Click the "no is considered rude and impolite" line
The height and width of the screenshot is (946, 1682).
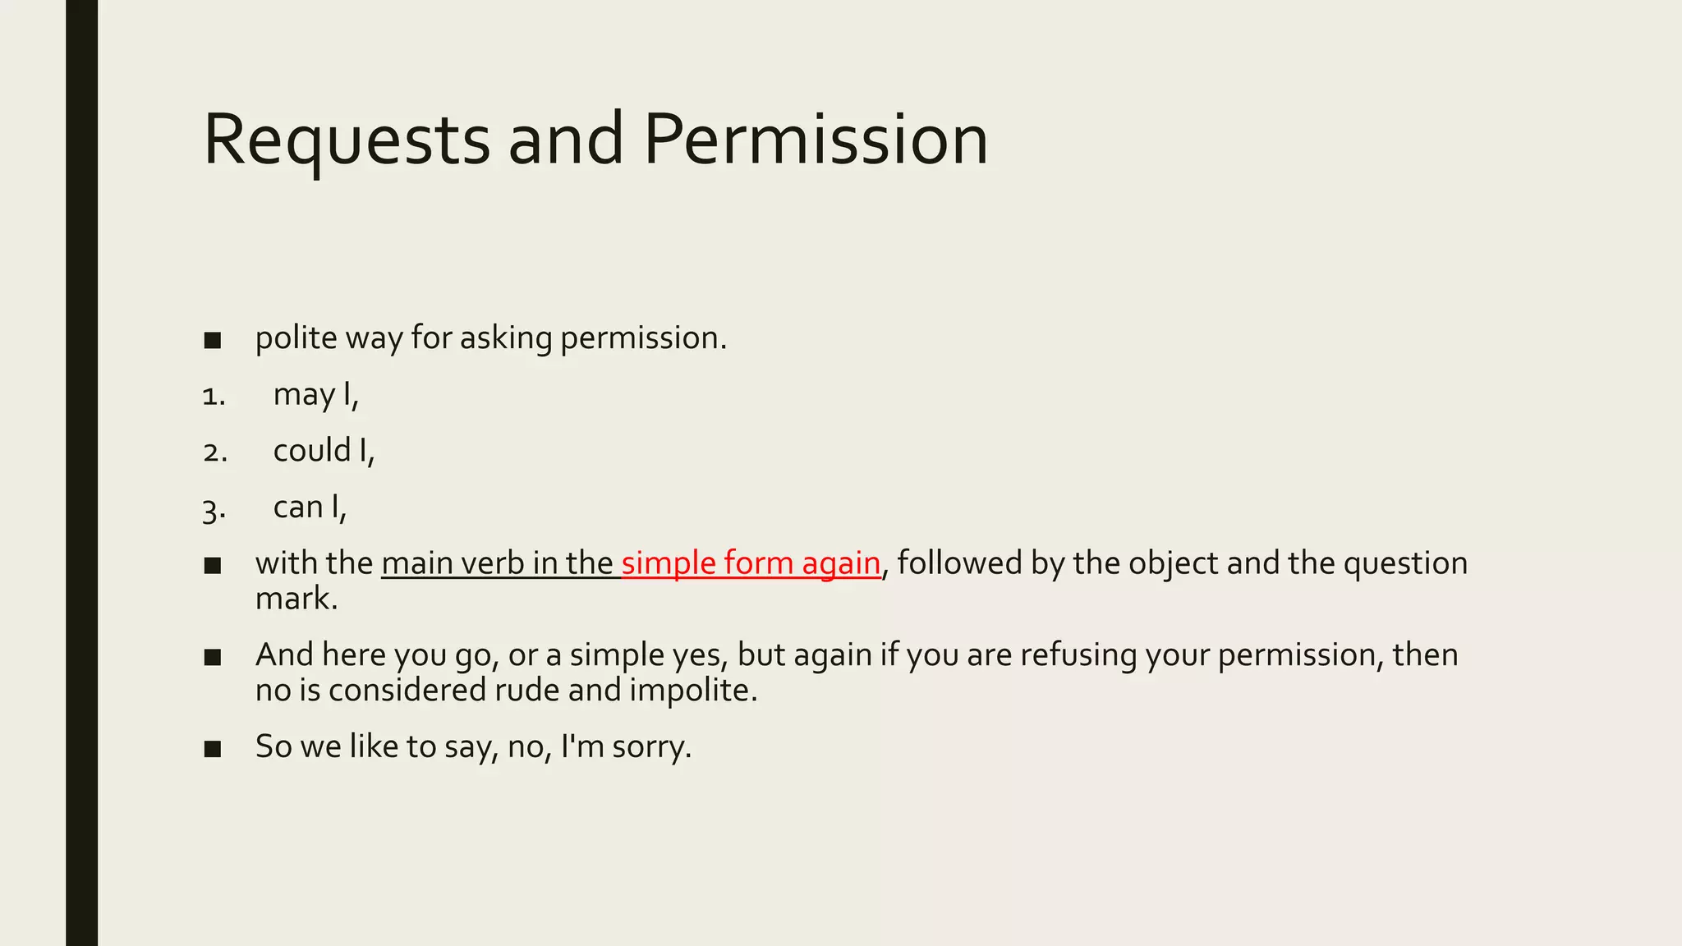tap(506, 690)
